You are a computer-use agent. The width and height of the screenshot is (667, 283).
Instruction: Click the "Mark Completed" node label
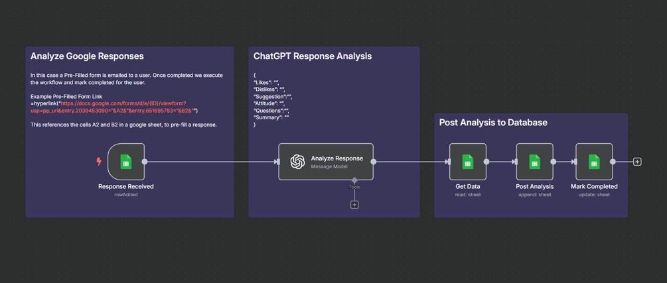coord(594,186)
